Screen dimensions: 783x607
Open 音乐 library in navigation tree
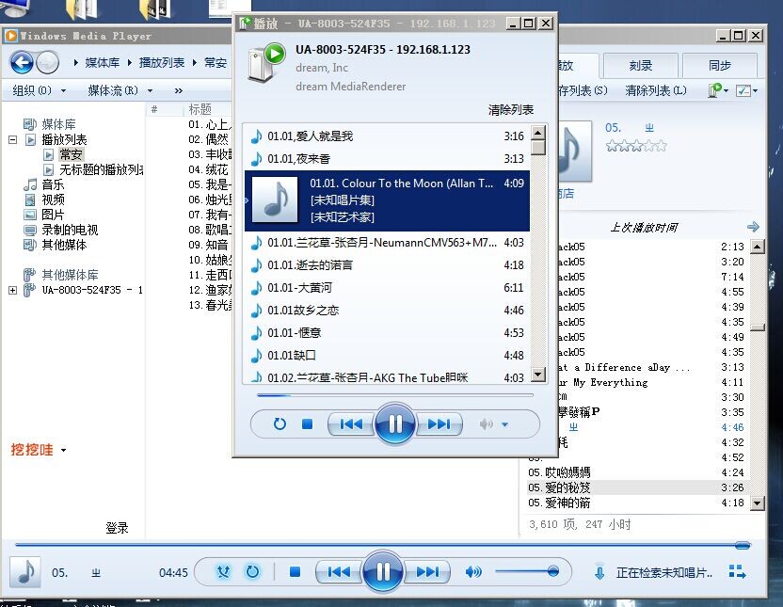tap(53, 184)
